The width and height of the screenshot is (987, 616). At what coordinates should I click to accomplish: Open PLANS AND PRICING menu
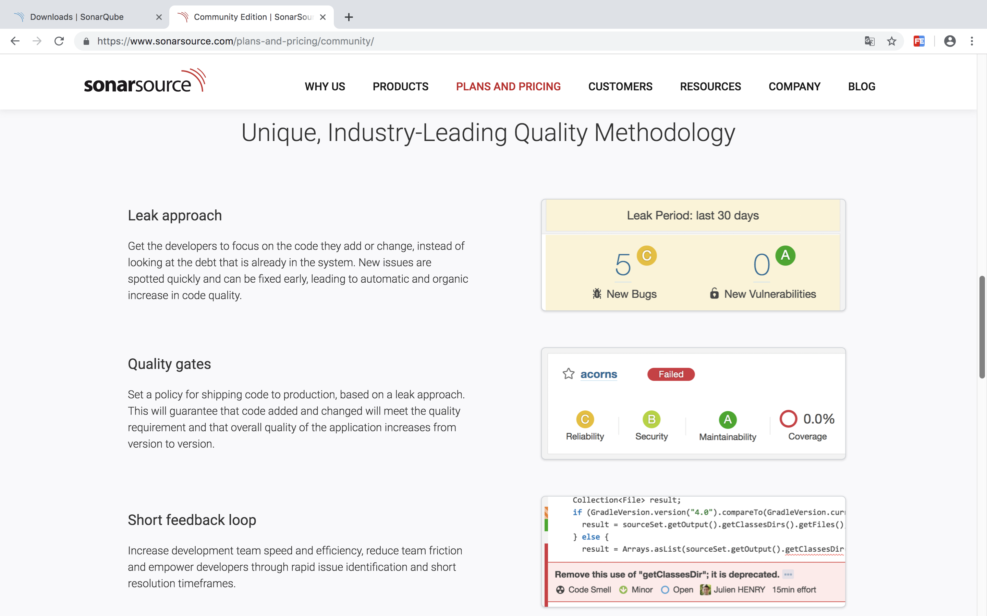[x=508, y=86]
